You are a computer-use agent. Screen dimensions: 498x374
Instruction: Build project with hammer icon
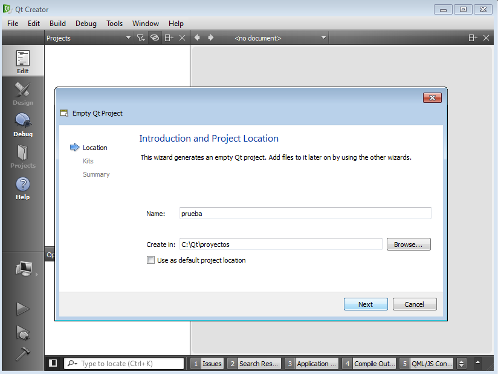[22, 354]
